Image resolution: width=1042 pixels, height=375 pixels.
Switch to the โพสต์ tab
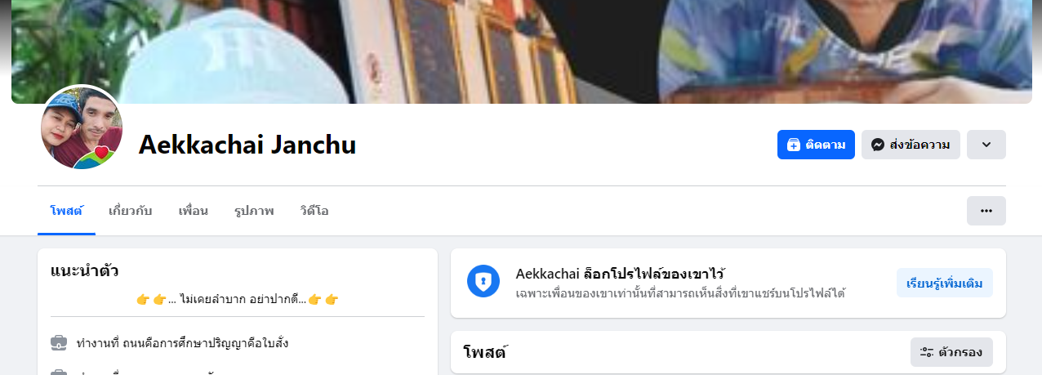coord(66,211)
